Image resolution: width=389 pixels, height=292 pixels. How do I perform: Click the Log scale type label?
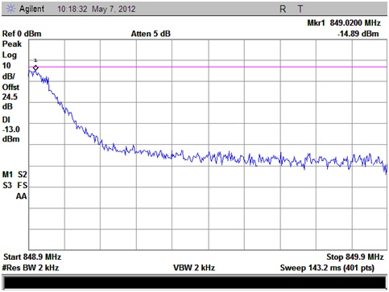coord(10,55)
